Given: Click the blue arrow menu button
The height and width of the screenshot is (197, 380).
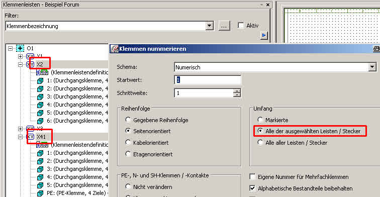Looking at the screenshot, I should point(264,35).
